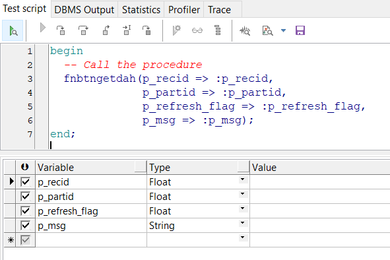Open the blue arrow dropdown beside trace icon

click(x=283, y=30)
